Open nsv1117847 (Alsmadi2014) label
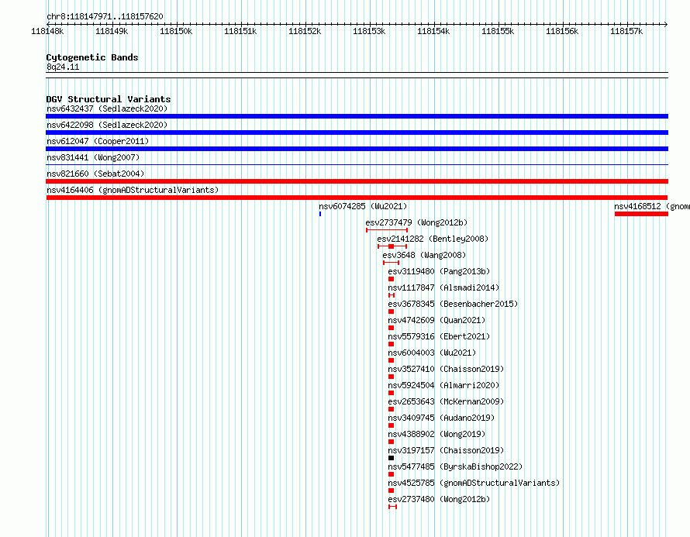This screenshot has width=690, height=537. pyautogui.click(x=443, y=287)
